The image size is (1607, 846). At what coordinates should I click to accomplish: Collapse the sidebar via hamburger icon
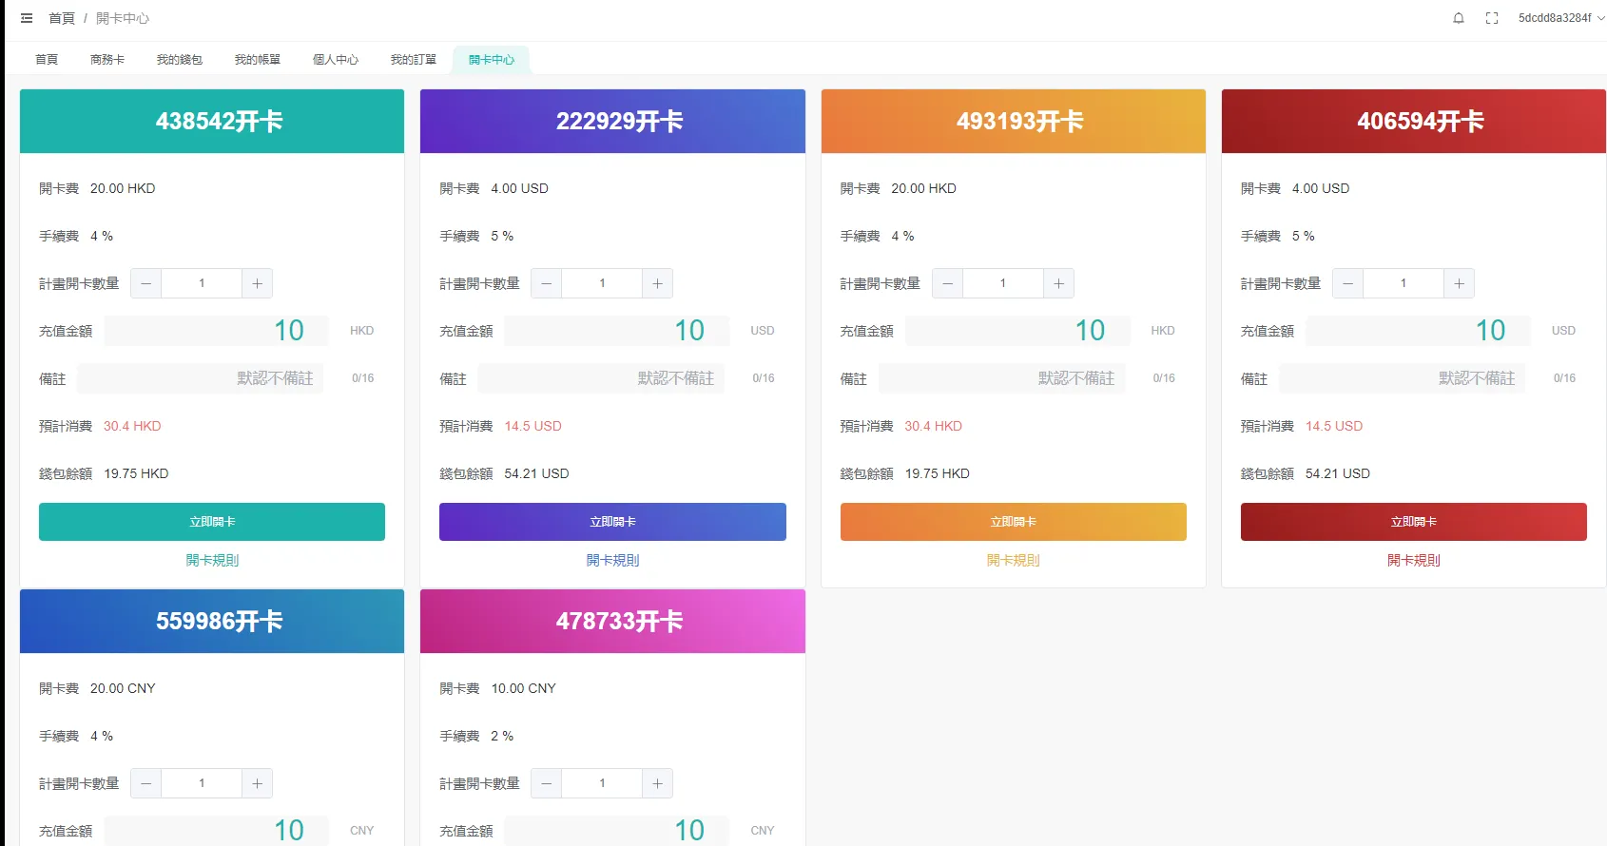tap(27, 18)
